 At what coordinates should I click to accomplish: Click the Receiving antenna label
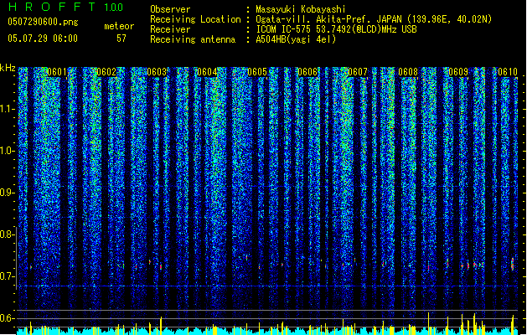[193, 39]
